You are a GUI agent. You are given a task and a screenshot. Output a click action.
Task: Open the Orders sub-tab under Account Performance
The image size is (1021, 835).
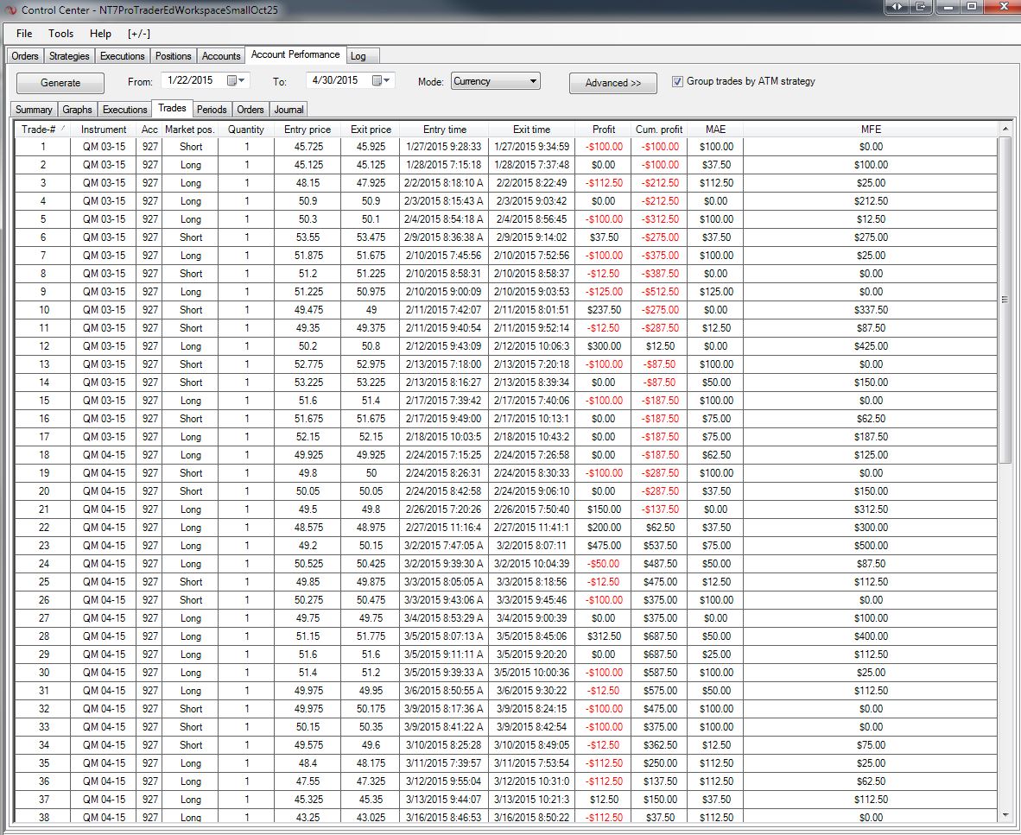(x=250, y=110)
